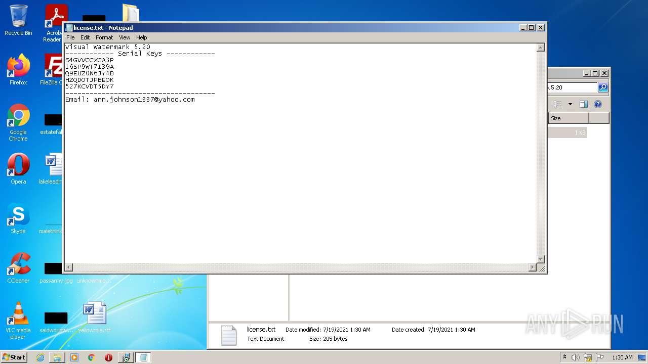Click the serial key 527KCVDT5DY7 line
648x364 pixels.
point(90,86)
